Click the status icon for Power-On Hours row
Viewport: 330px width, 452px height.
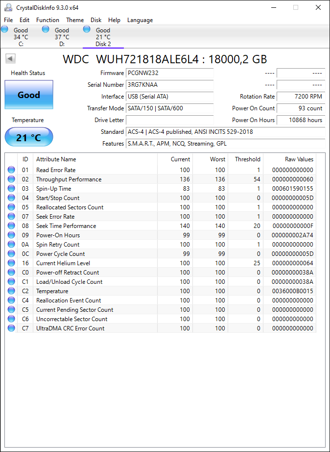[x=11, y=235]
